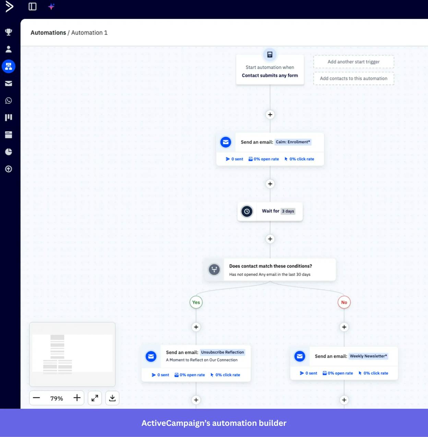Screen dimensions: 428x437
Task: Add step below the start trigger
Action: point(270,115)
